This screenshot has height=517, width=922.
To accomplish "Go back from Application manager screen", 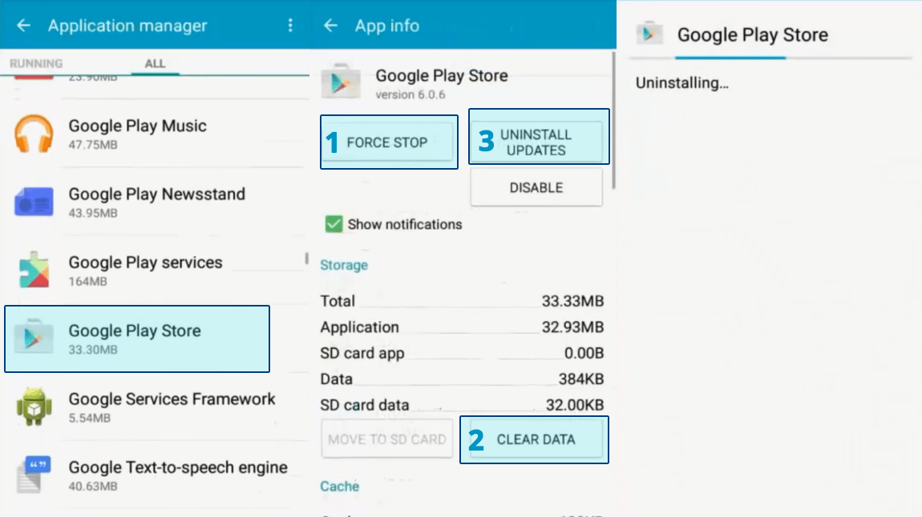I will 23,26.
